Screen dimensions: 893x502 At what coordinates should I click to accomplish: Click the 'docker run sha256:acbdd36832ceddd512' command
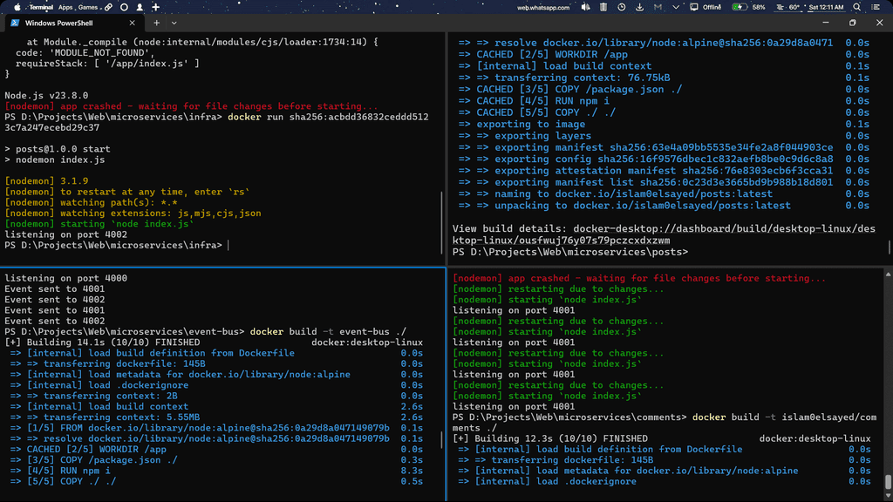pos(328,118)
